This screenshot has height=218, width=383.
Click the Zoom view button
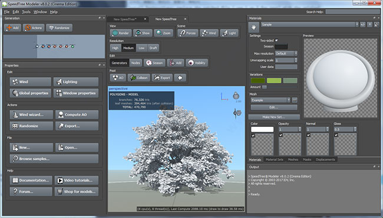pyautogui.click(x=163, y=33)
